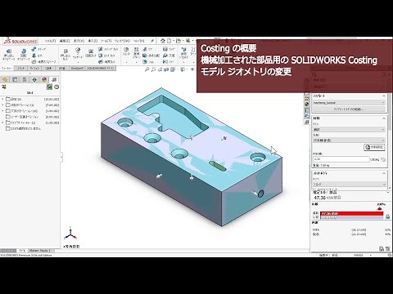Open the ファイル(F) menu
Image resolution: width=393 pixels, height=294 pixels.
tap(50, 41)
